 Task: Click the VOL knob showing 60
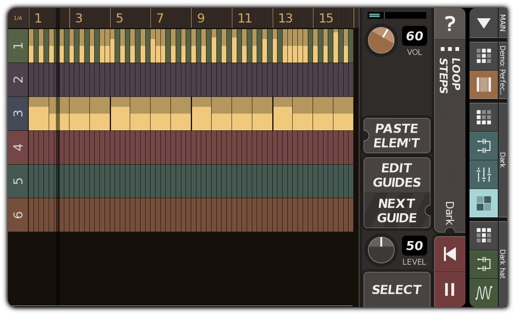[380, 40]
